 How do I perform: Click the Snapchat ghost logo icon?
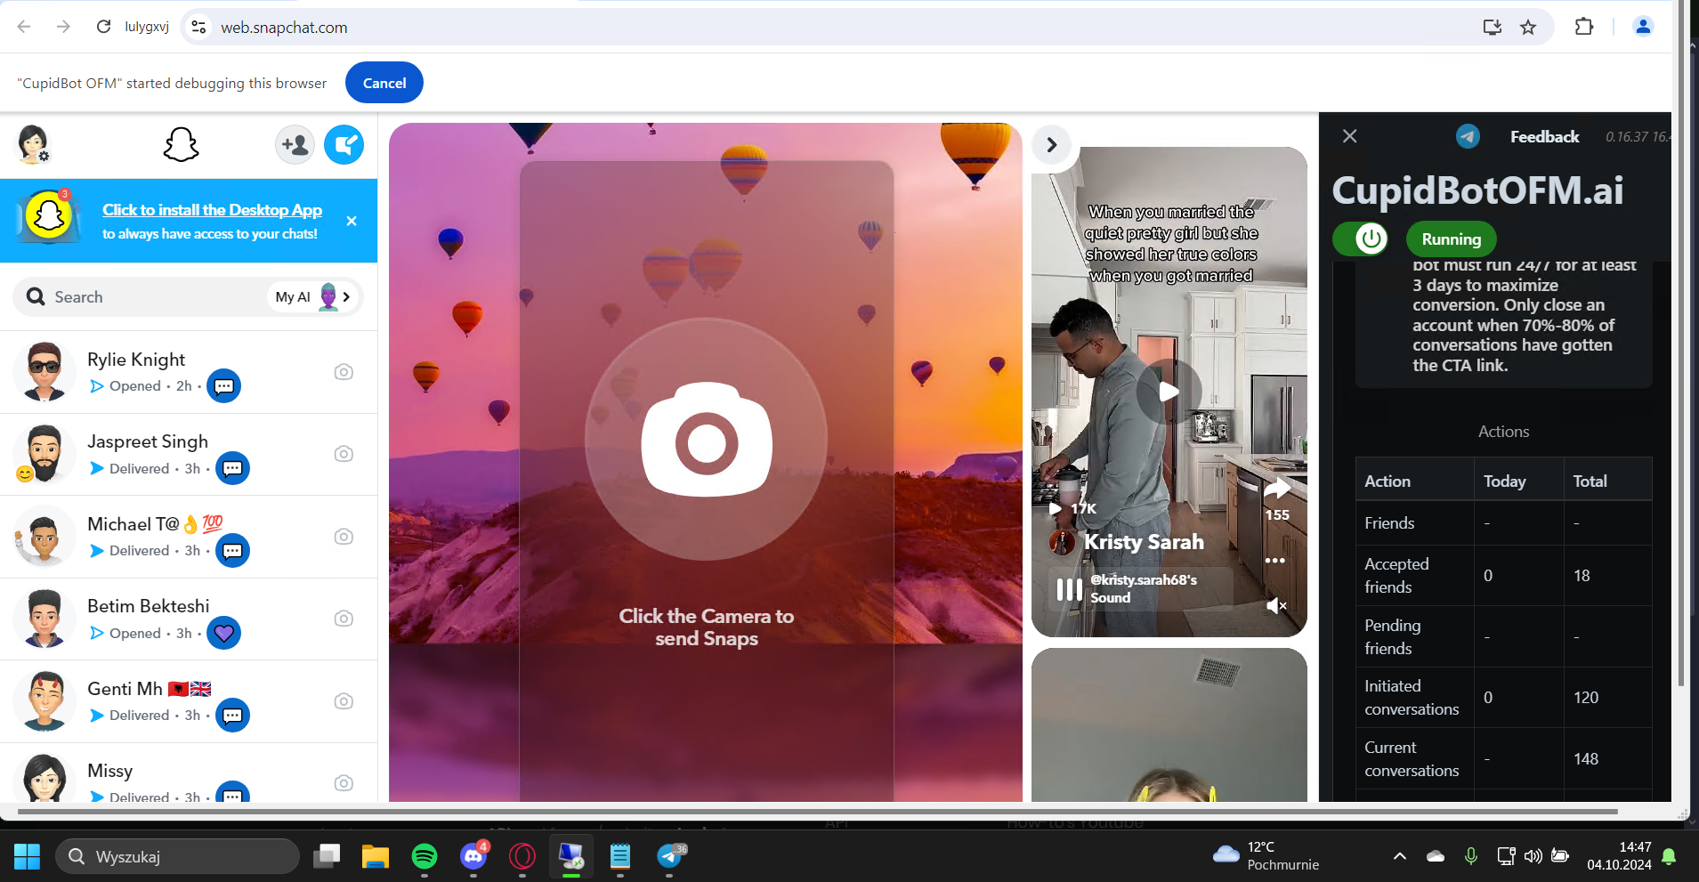181,144
